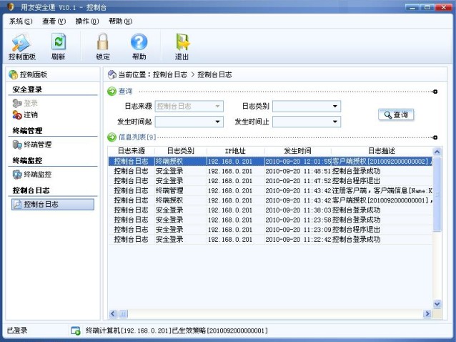456x342 pixels.
Task: Sort by the 日志类别 column header
Action: (x=181, y=151)
